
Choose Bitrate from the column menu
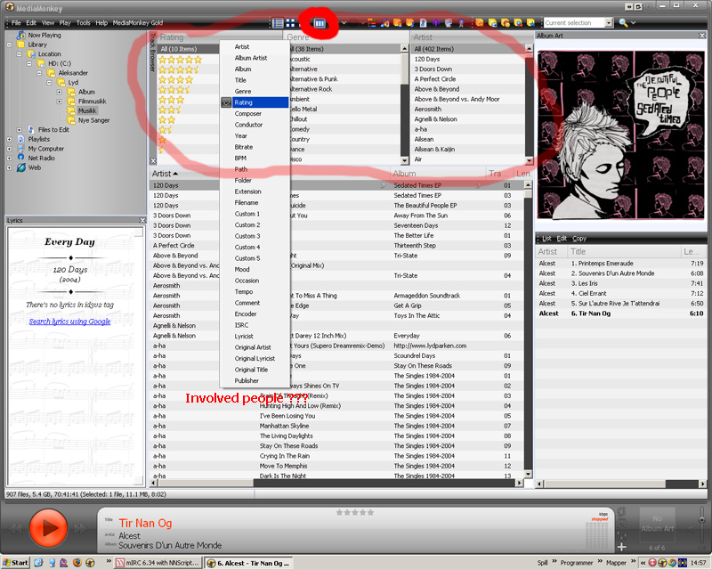click(243, 147)
